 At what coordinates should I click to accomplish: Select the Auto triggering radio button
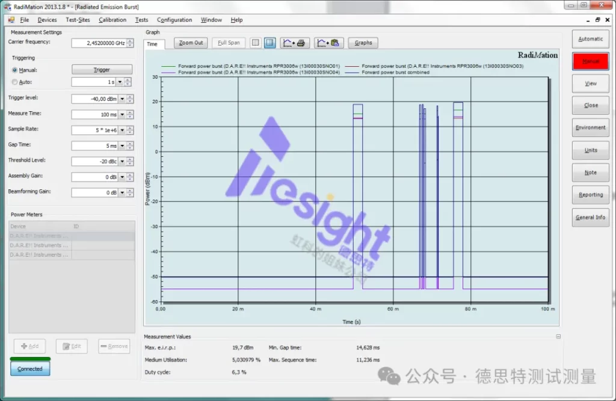(x=15, y=82)
